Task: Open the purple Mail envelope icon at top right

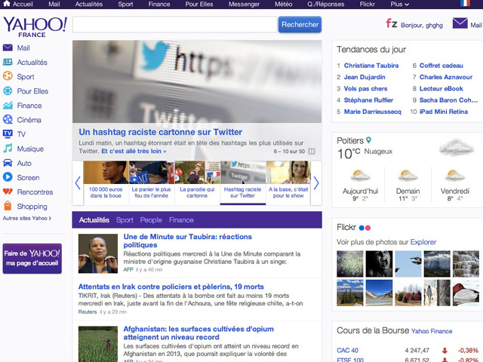Action: pyautogui.click(x=460, y=23)
